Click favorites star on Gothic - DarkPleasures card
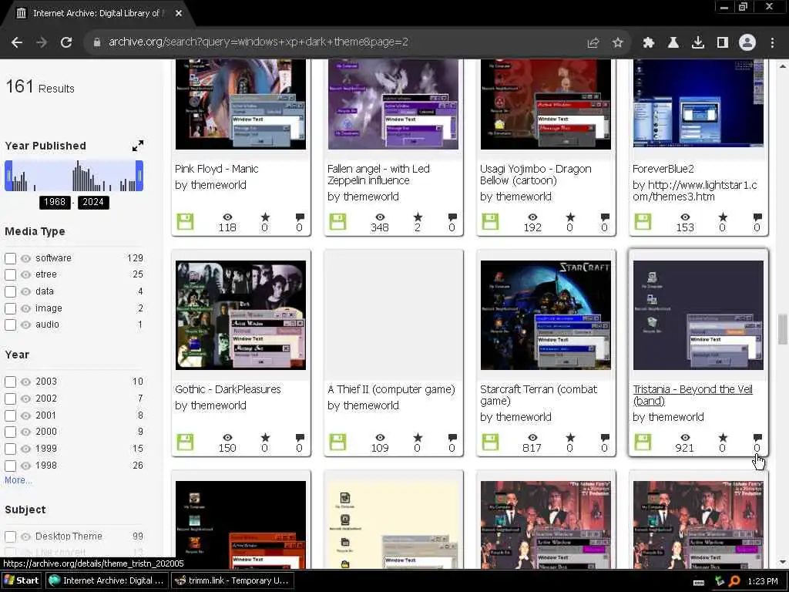789x592 pixels. click(x=265, y=438)
